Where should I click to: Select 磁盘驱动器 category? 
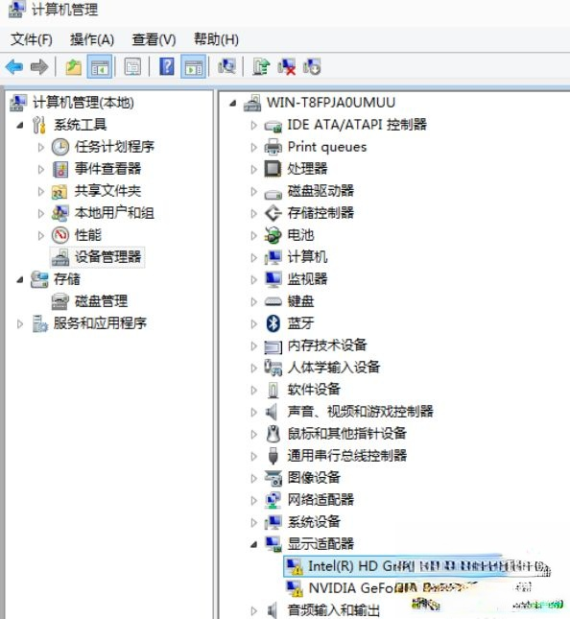pyautogui.click(x=321, y=191)
